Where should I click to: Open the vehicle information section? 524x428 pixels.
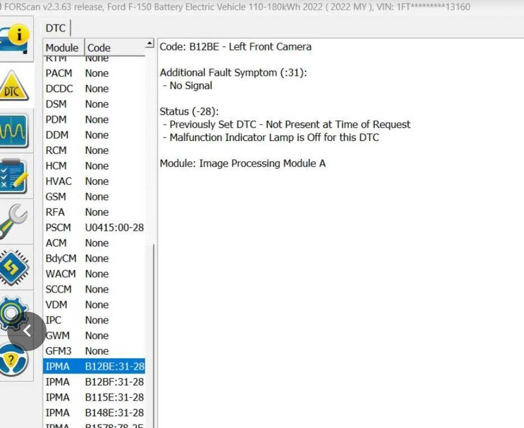point(12,38)
